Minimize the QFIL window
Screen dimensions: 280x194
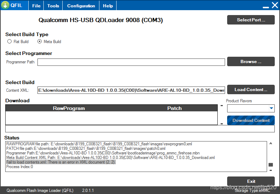coord(266,7)
